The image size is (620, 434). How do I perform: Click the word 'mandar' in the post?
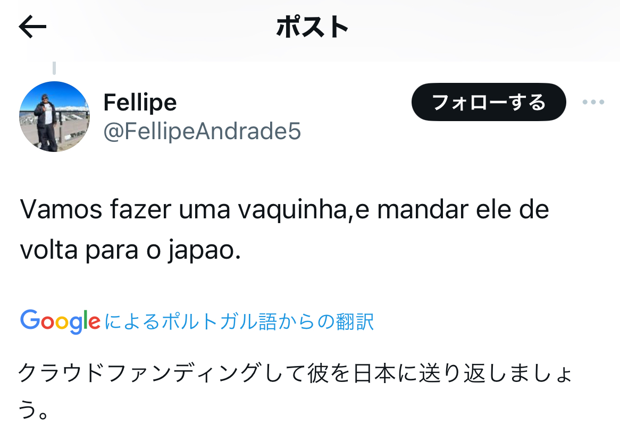point(423,209)
